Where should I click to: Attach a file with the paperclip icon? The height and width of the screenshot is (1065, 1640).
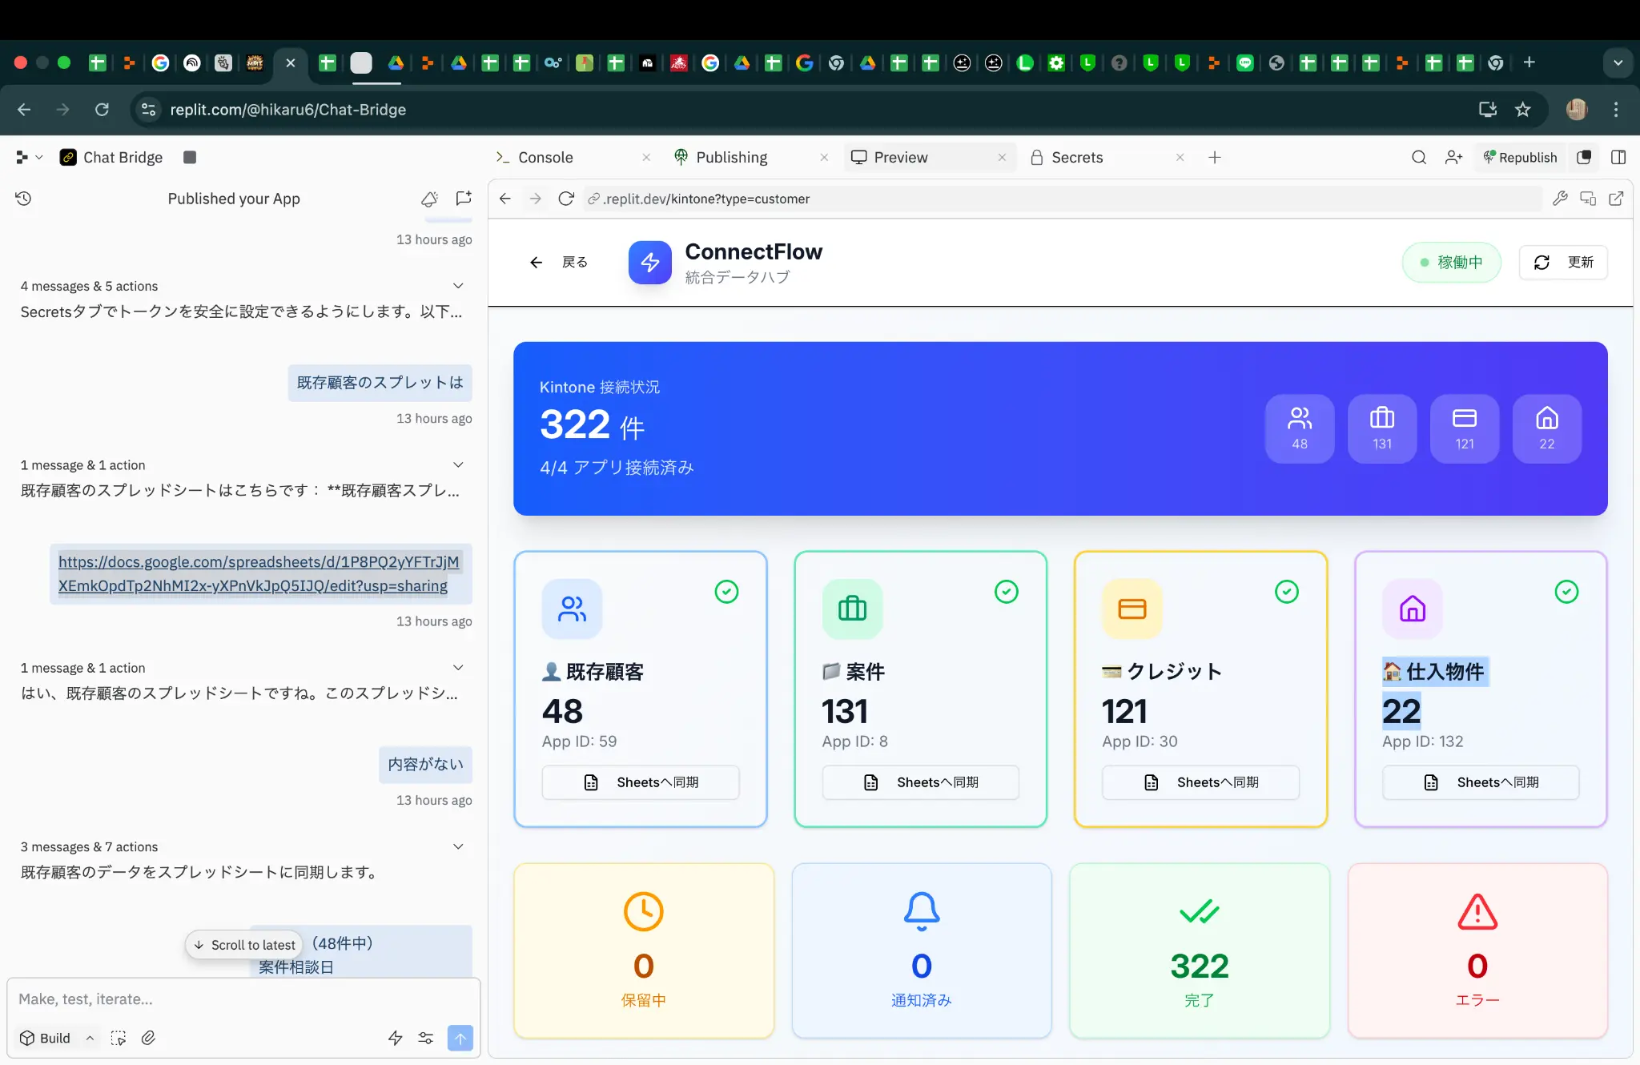[x=149, y=1037]
